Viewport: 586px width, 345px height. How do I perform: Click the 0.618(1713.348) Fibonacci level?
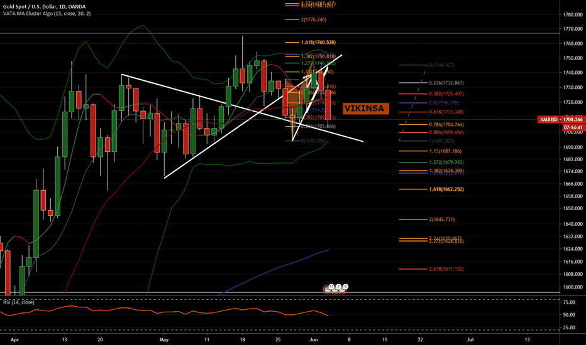(446, 112)
